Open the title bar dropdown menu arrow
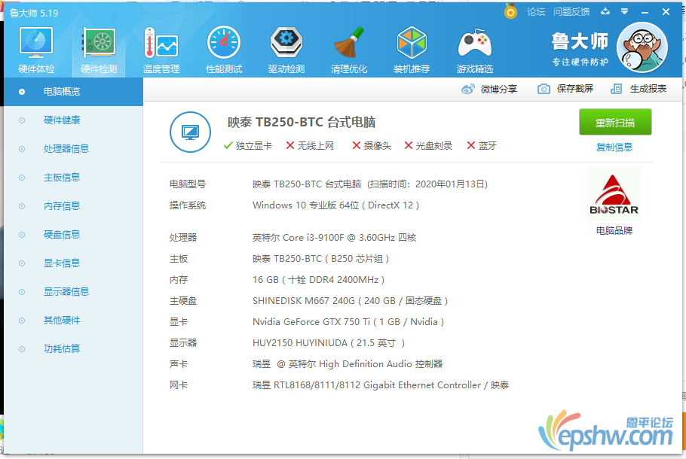The width and height of the screenshot is (686, 459). coord(625,12)
